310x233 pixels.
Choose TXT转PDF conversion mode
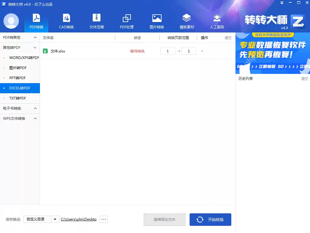[17, 98]
